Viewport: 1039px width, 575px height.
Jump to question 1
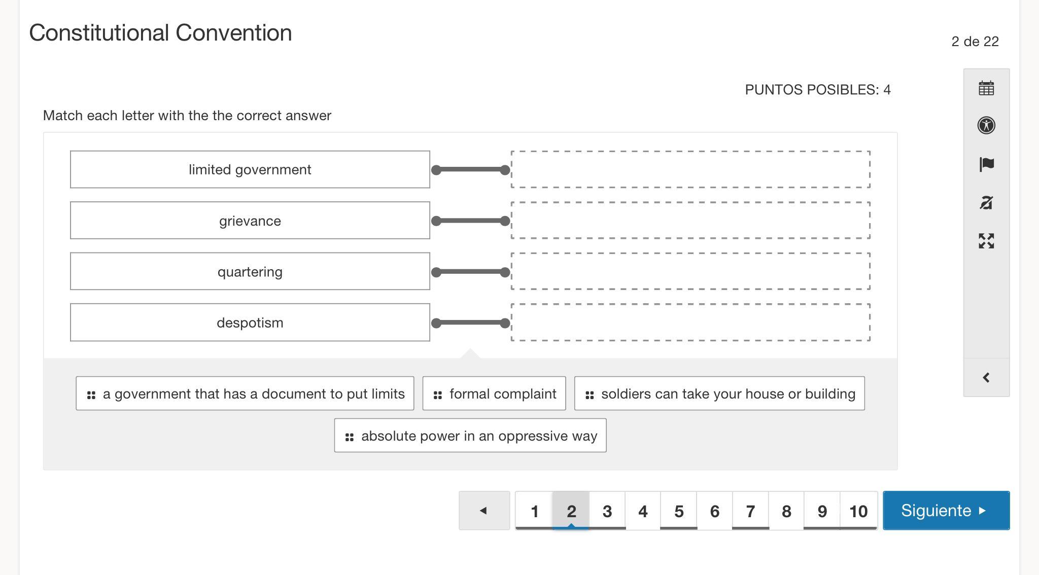pos(534,511)
